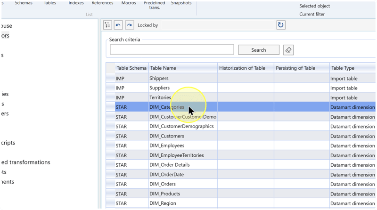Focus the Search criteria text box
The height and width of the screenshot is (210, 377).
click(172, 49)
